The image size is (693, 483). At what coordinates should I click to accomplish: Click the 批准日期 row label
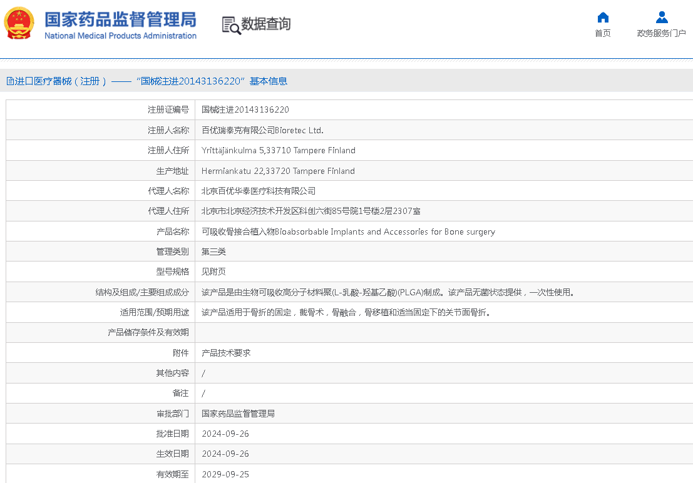pyautogui.click(x=172, y=434)
